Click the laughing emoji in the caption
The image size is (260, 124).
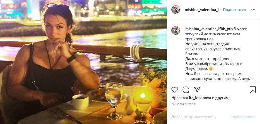(210, 69)
